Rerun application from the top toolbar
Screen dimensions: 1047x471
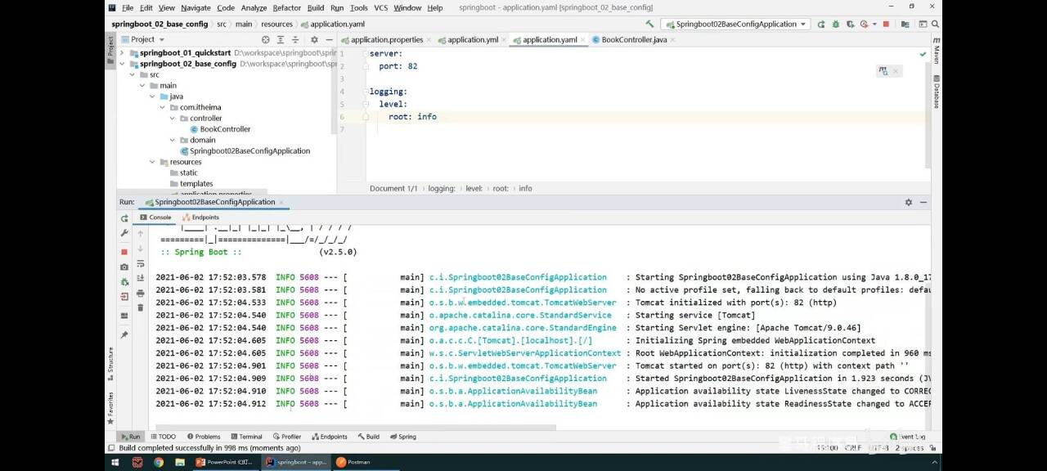point(820,25)
